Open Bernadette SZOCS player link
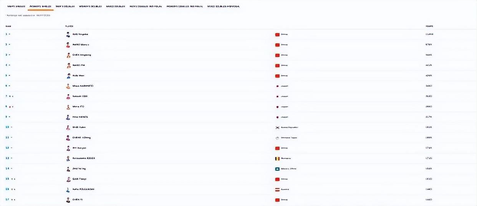The image size is (477, 206). click(84, 158)
